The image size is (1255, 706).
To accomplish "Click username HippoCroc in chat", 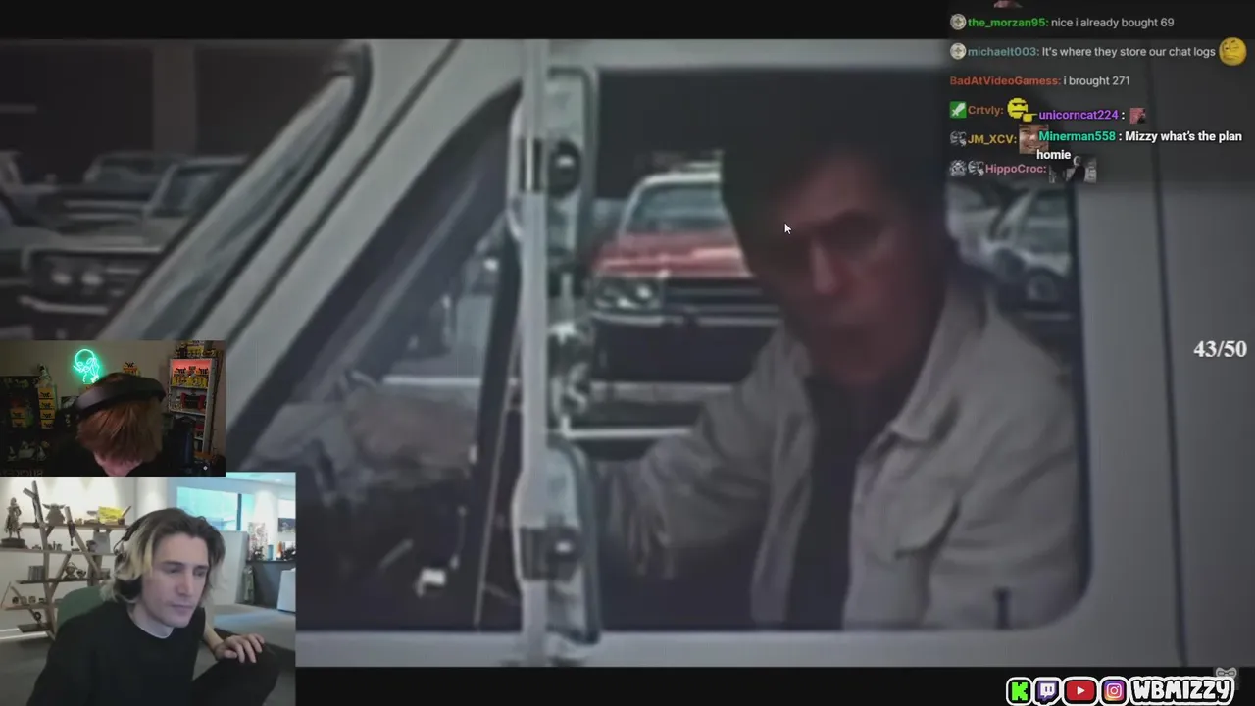I will point(1015,169).
